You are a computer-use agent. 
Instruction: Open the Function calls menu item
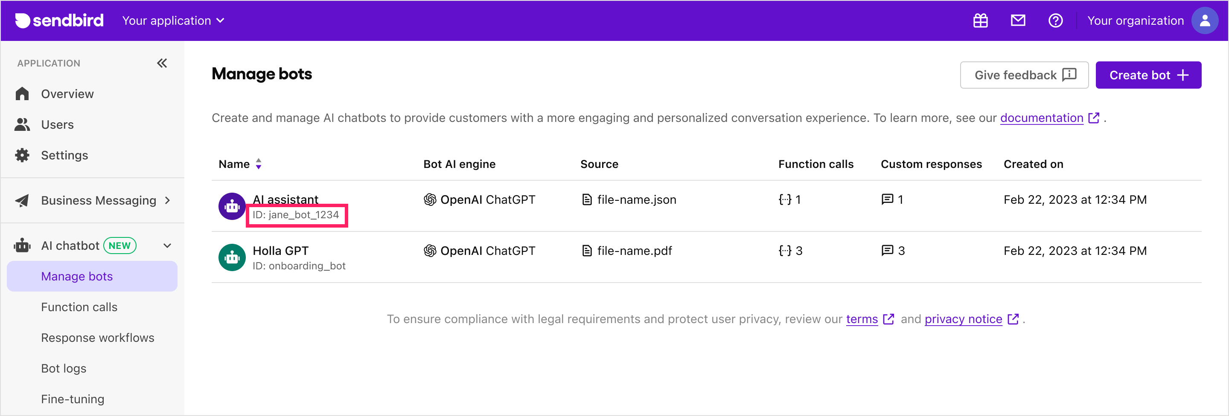[x=79, y=307]
